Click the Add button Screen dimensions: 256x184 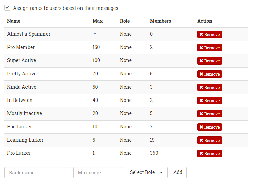click(178, 172)
